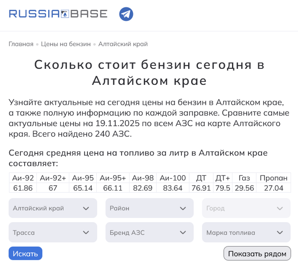Viewport: 298px width, 268px height.
Task: Expand the Район dropdown
Action: (149, 208)
